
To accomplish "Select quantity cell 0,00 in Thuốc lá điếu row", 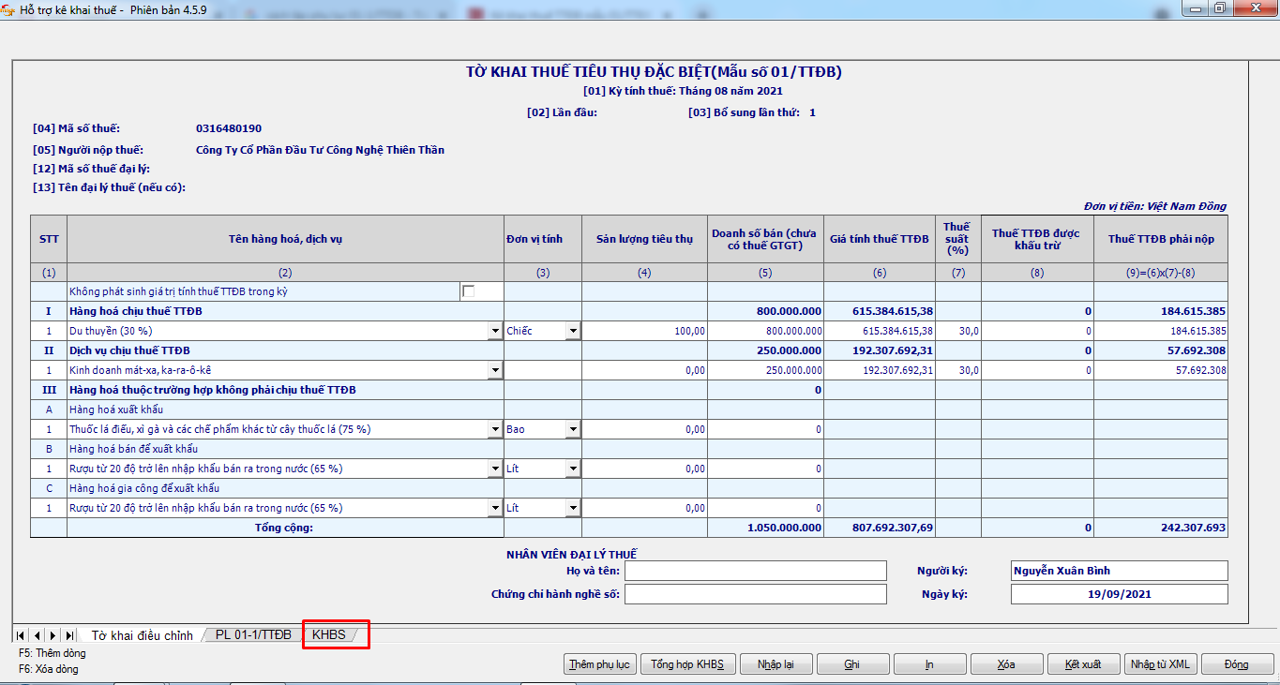I will point(644,429).
